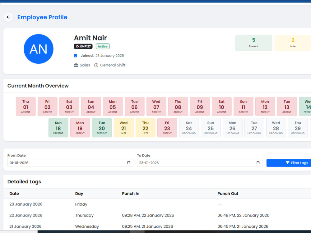Click the Date column header

[x=14, y=194]
